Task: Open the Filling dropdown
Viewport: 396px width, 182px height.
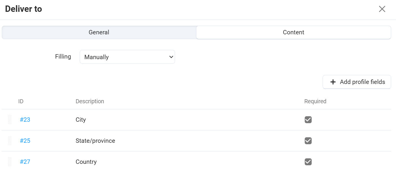Action: coord(127,57)
